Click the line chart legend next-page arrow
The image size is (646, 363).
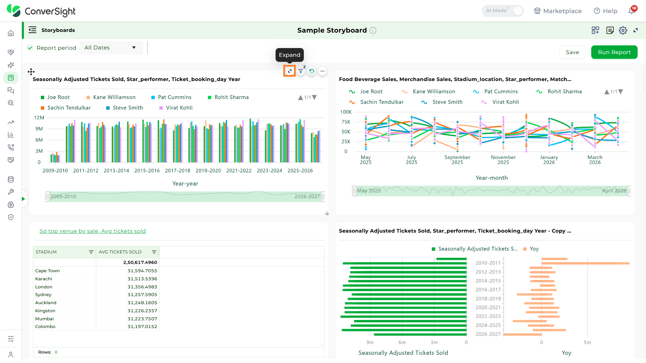(621, 91)
